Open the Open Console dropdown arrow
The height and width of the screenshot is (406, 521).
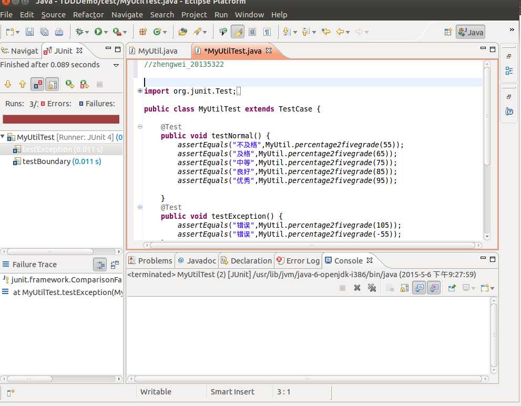coord(492,288)
